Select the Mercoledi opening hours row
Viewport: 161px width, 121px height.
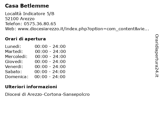[35, 56]
